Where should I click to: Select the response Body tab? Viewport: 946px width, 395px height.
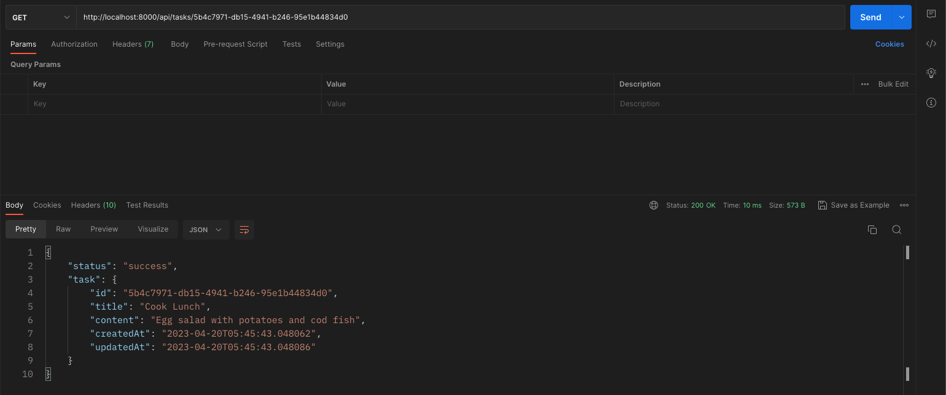coord(14,205)
